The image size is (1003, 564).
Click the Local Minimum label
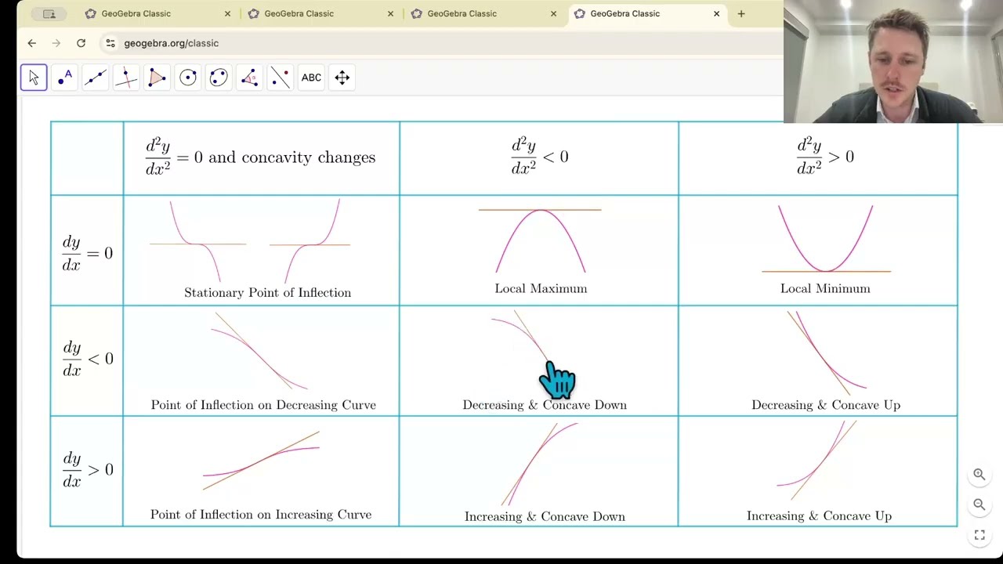pos(825,288)
